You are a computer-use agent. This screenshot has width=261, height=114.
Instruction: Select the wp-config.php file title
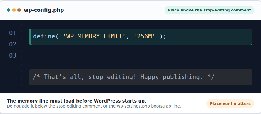pos(44,10)
